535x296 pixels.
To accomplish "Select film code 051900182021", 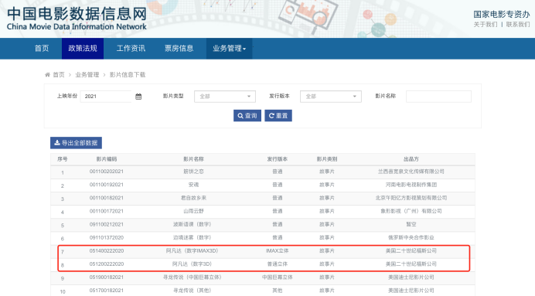I will tap(107, 277).
